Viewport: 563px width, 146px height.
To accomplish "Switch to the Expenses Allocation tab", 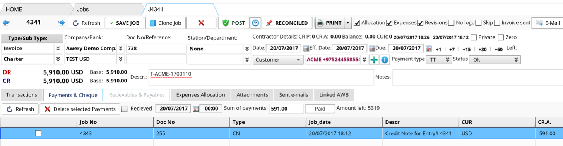I will (x=201, y=95).
